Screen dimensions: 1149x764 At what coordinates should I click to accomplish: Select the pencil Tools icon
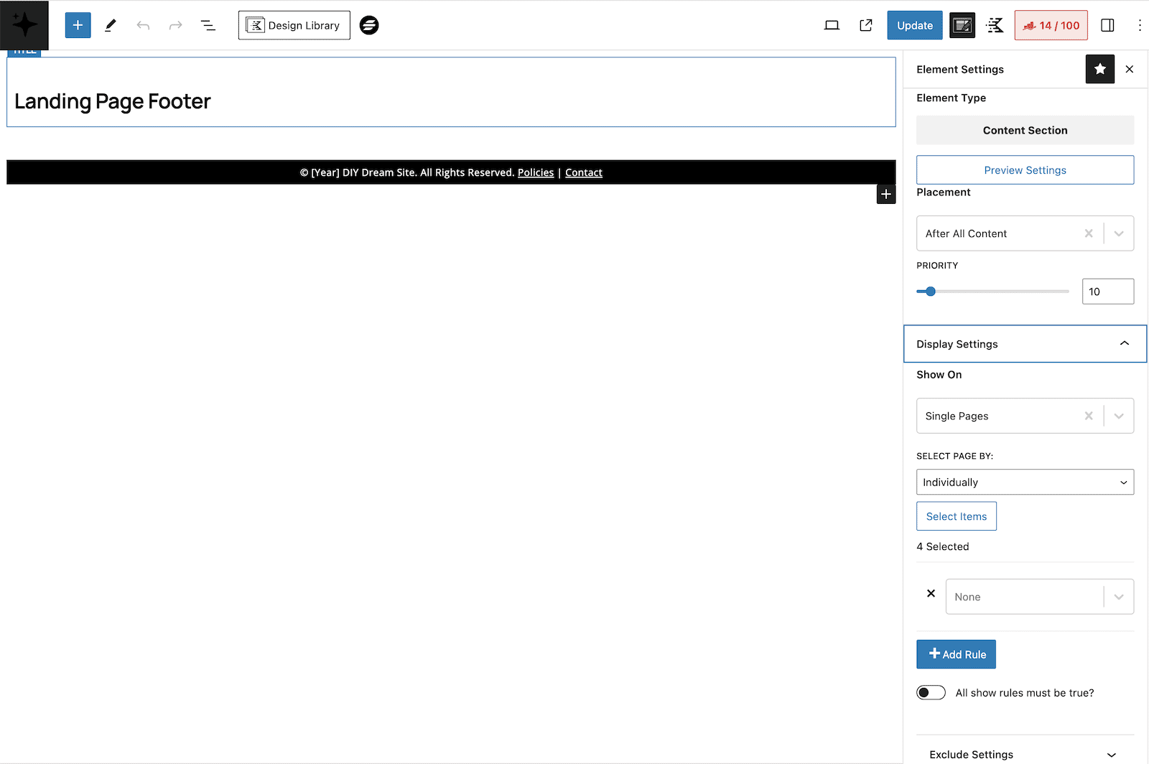pyautogui.click(x=111, y=25)
